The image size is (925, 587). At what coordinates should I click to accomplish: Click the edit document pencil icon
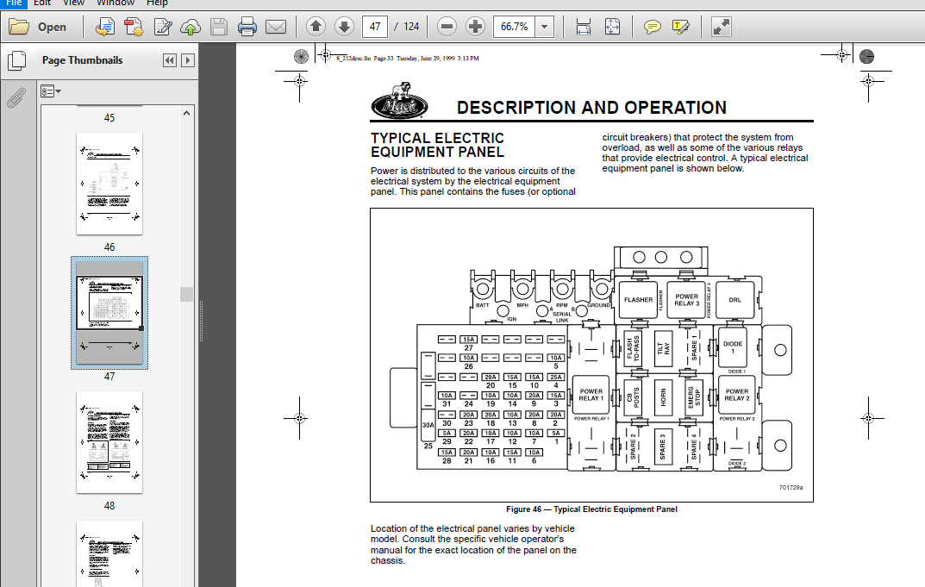pyautogui.click(x=163, y=27)
